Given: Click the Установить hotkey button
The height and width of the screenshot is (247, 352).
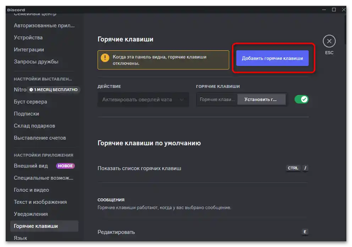Looking at the screenshot, I should 262,100.
